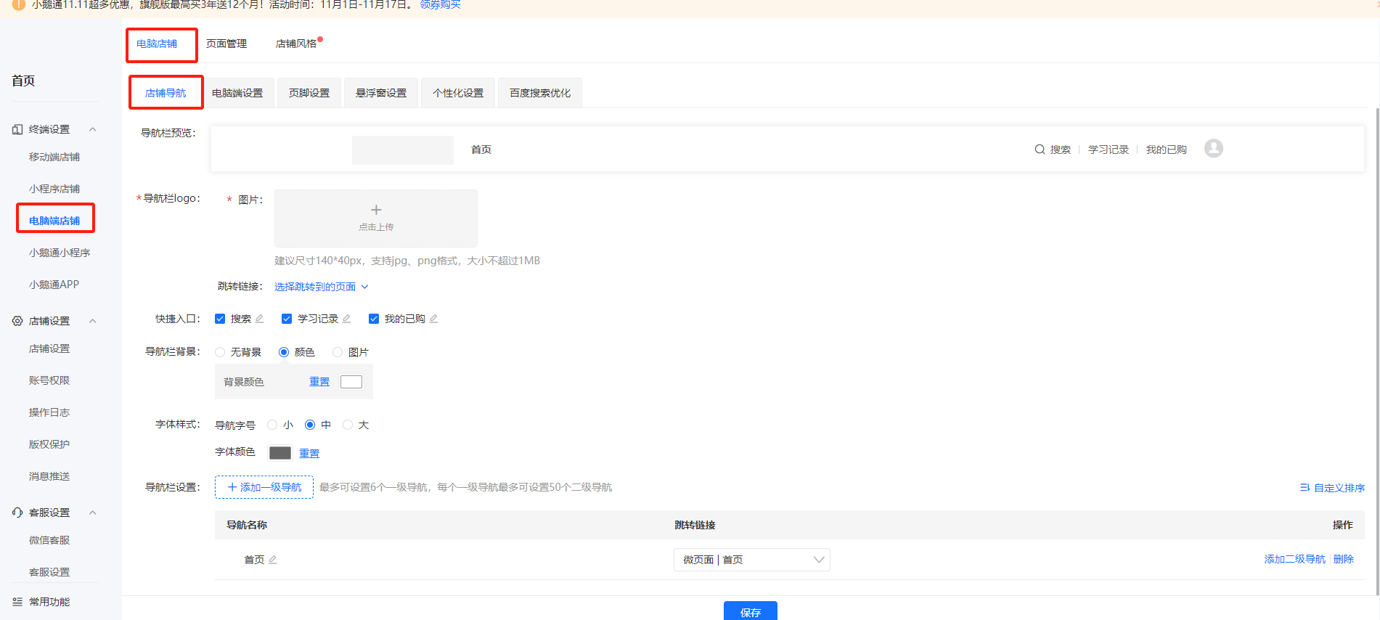
Task: Open 操作日志 in the sidebar
Action: pos(49,412)
